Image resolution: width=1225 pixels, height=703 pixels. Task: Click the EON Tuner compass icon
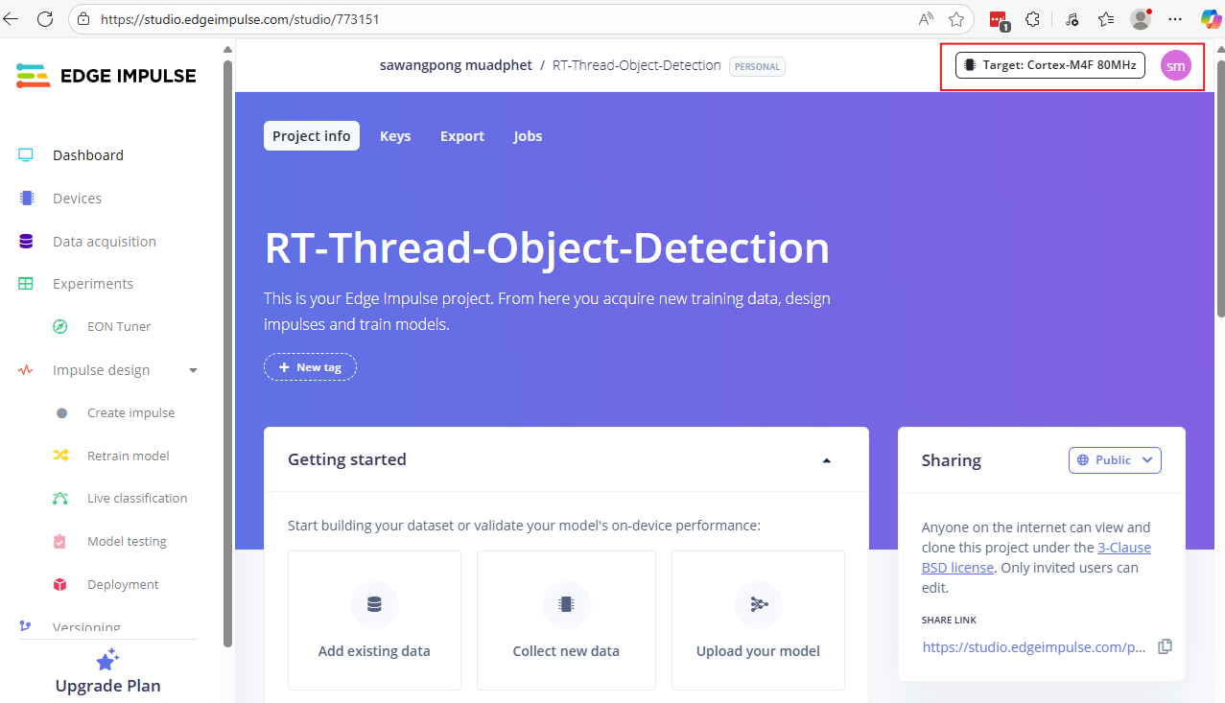pyautogui.click(x=60, y=327)
